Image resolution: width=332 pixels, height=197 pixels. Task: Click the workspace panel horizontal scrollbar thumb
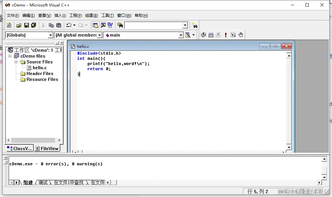(x=33, y=140)
